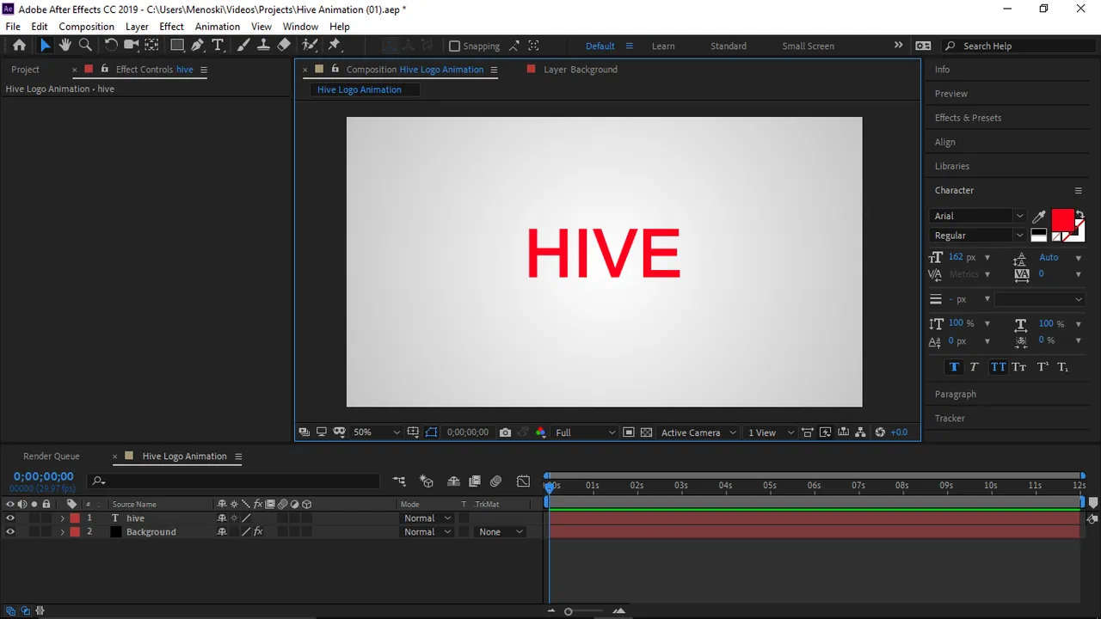Click the Search Help field
1101x619 pixels.
1017,46
